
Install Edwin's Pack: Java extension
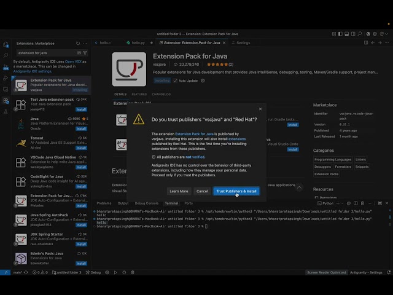click(x=81, y=264)
